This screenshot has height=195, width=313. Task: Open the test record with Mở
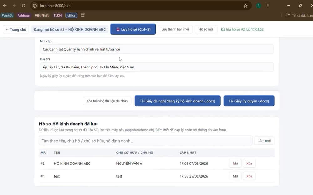235,176
